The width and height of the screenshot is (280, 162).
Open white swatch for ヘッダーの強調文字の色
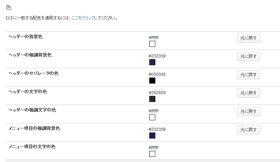152,117
